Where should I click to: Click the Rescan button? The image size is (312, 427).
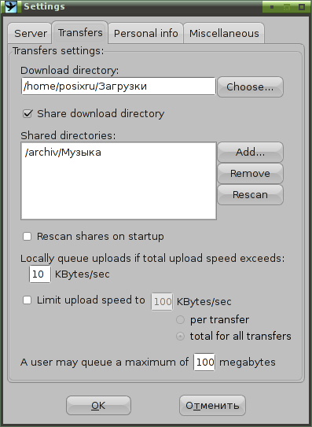click(x=250, y=194)
